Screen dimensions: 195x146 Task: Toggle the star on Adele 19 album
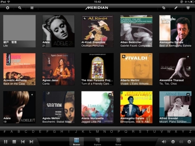coord(32,95)
